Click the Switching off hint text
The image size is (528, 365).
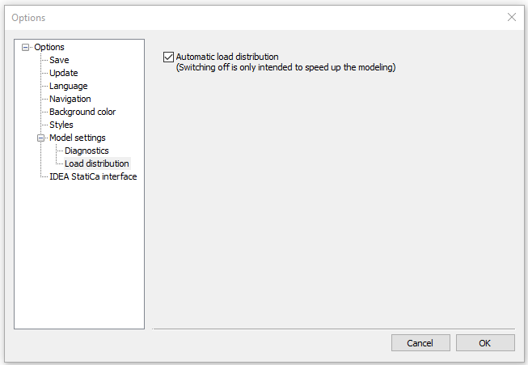286,67
